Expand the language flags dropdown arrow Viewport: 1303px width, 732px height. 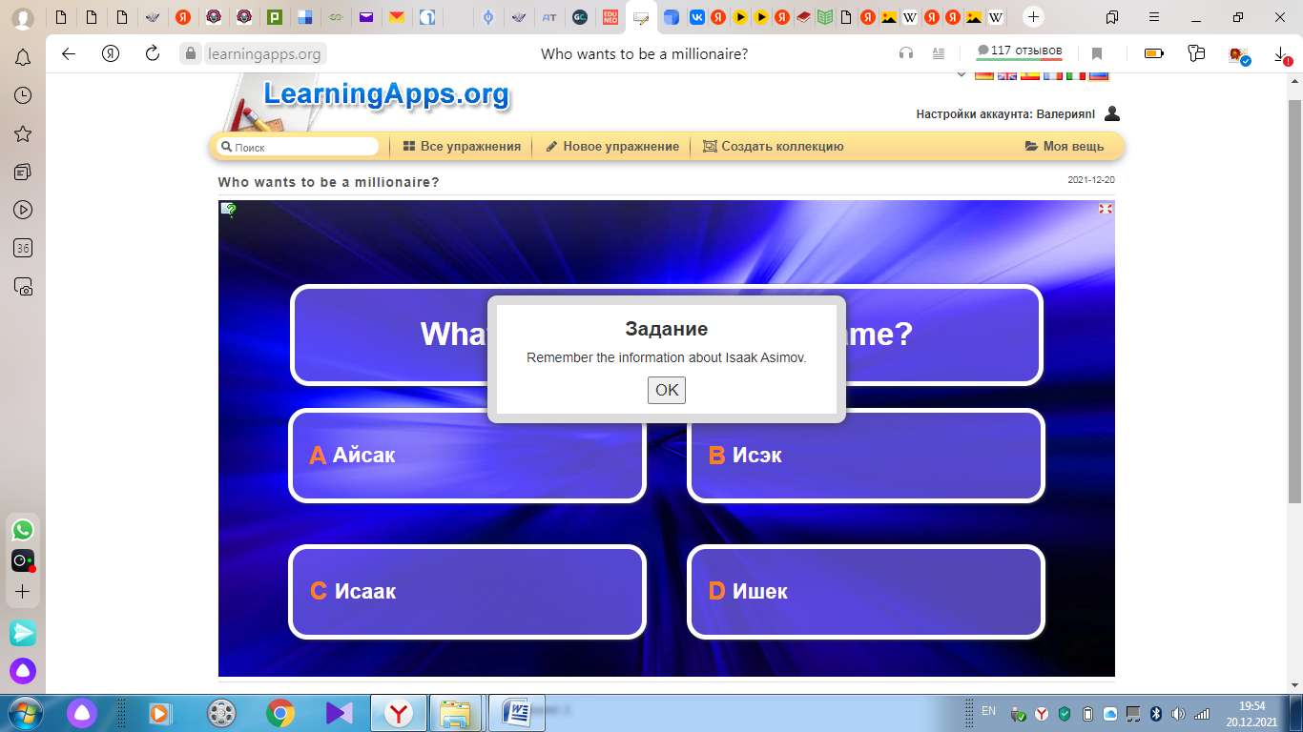pos(961,75)
